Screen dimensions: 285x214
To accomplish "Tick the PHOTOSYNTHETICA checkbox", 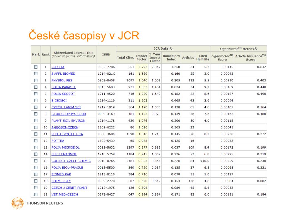I will [x=36, y=134].
